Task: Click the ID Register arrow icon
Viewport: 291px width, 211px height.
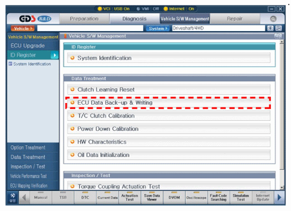Action: coord(55,55)
